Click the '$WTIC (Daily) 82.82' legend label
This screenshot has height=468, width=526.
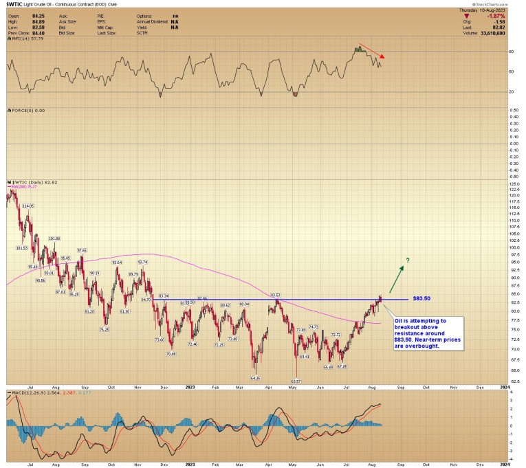pyautogui.click(x=32, y=182)
